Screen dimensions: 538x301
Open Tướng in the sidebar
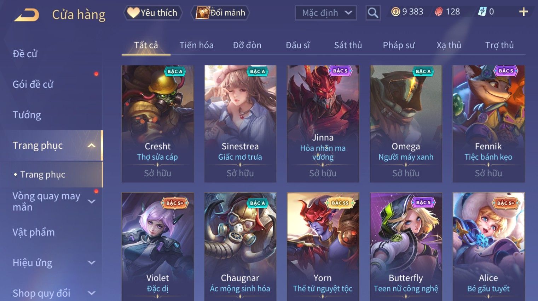tap(27, 115)
